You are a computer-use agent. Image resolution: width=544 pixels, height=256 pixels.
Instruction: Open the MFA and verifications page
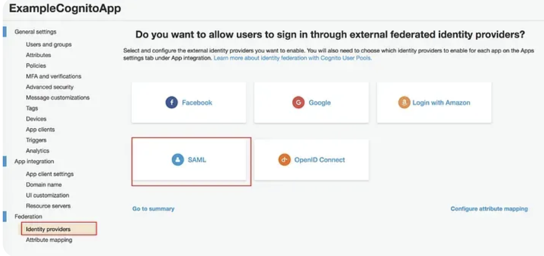point(54,76)
